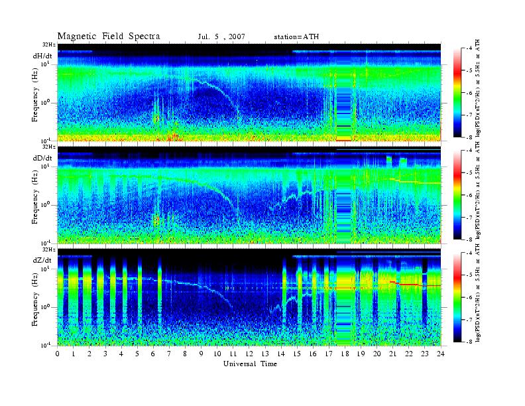Image resolution: width=525 pixels, height=406 pixels.
Task: Click the "station=ATH" label
Action: (x=296, y=37)
